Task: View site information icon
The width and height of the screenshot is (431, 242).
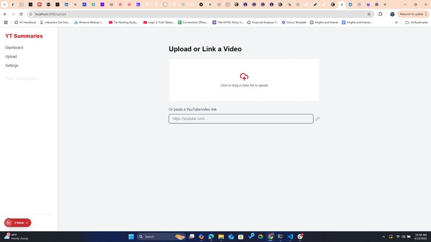Action: point(31,14)
